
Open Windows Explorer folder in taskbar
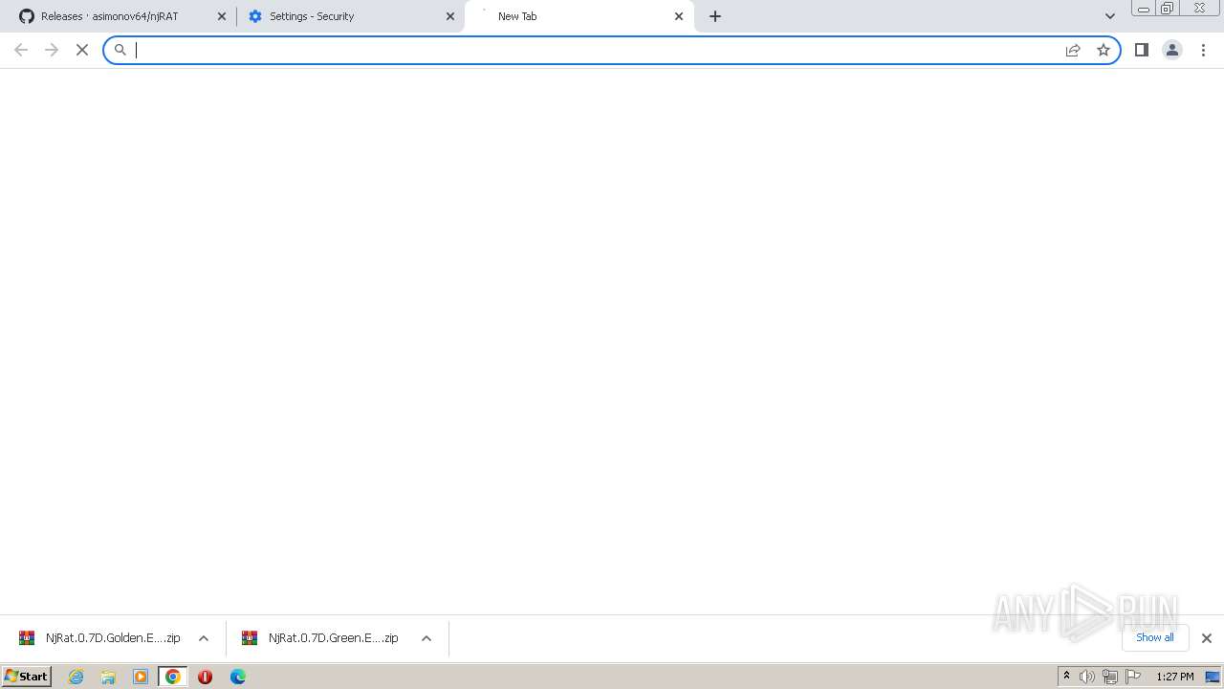click(108, 677)
